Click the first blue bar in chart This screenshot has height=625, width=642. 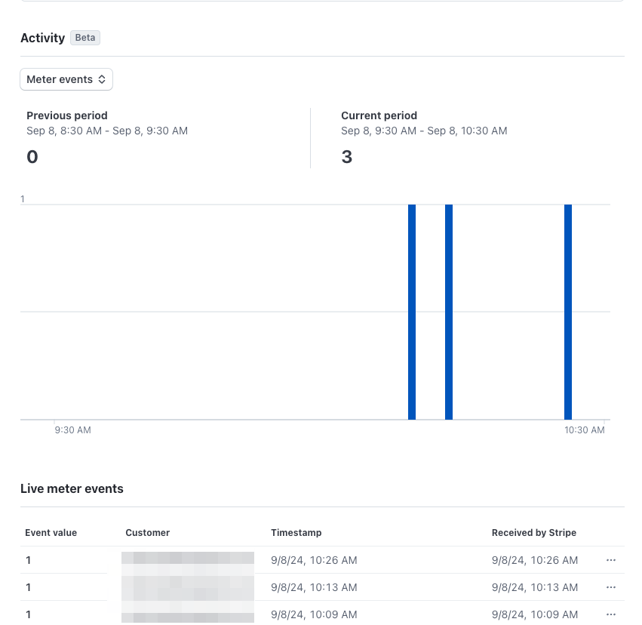click(x=412, y=312)
